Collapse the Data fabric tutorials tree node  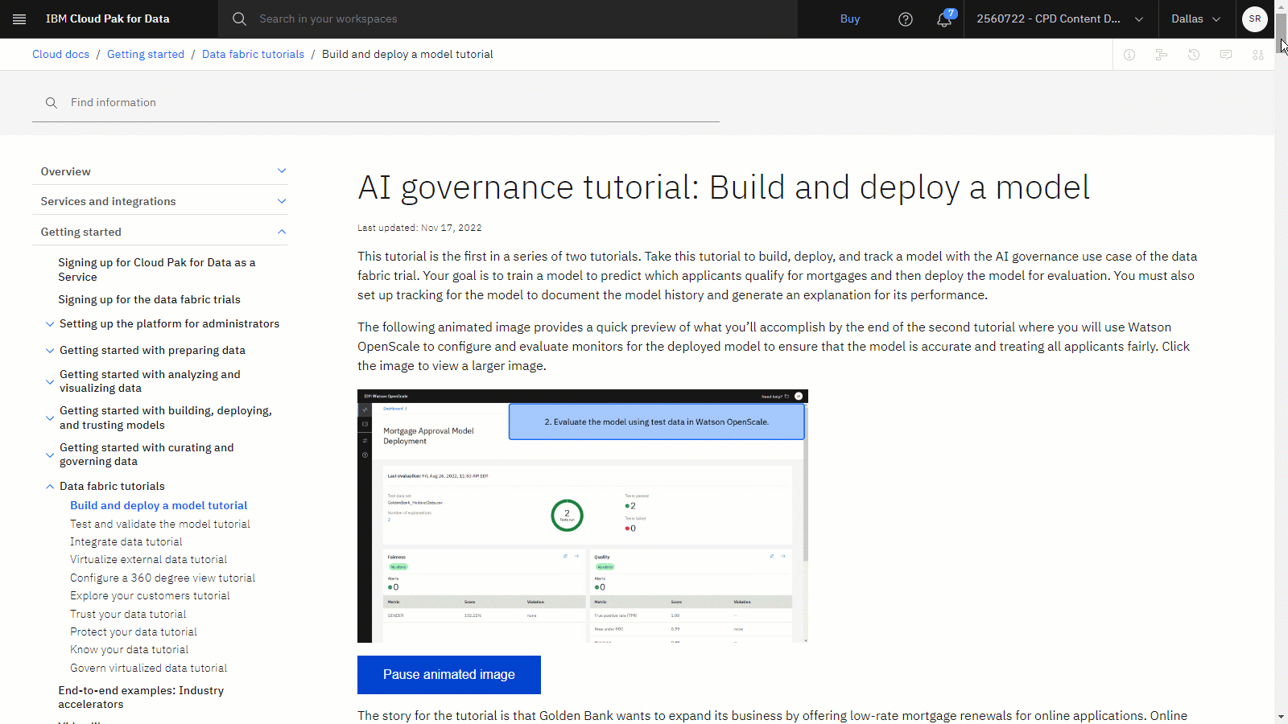tap(50, 487)
